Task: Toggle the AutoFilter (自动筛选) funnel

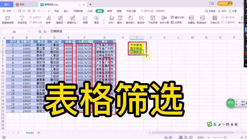Action: pyautogui.click(x=22, y=20)
